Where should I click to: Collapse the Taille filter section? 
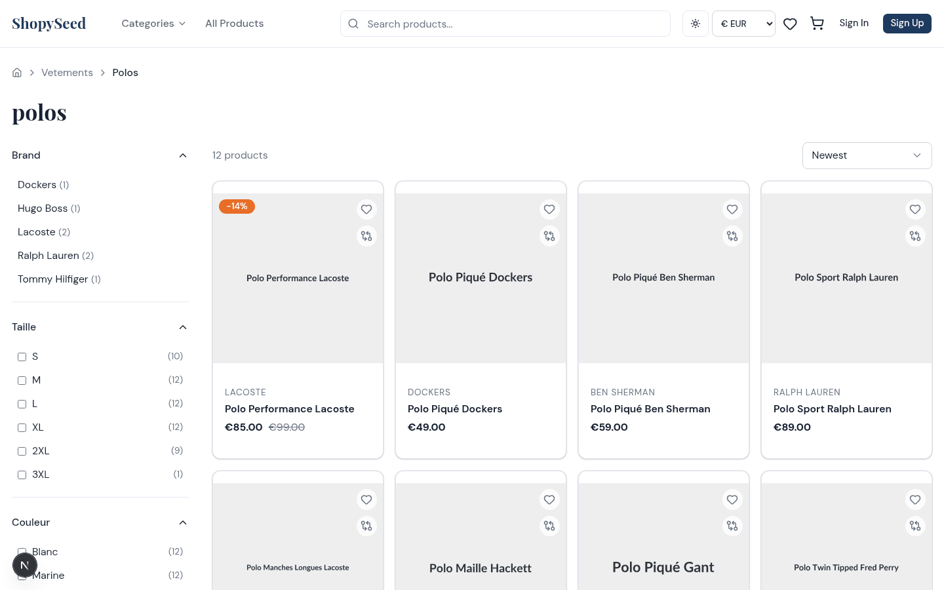pyautogui.click(x=182, y=327)
